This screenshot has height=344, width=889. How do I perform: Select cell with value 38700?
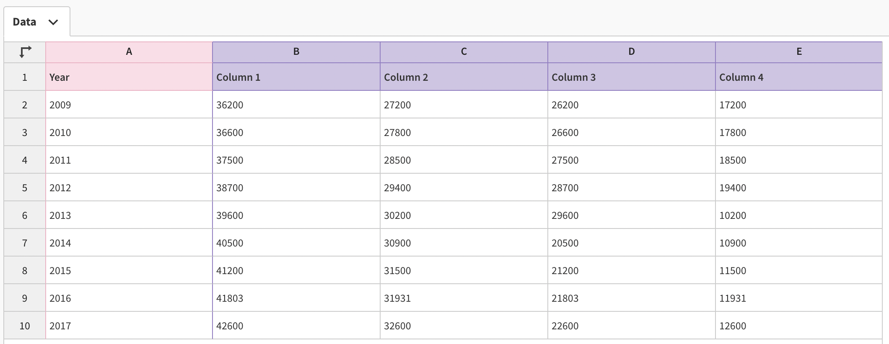pos(296,187)
